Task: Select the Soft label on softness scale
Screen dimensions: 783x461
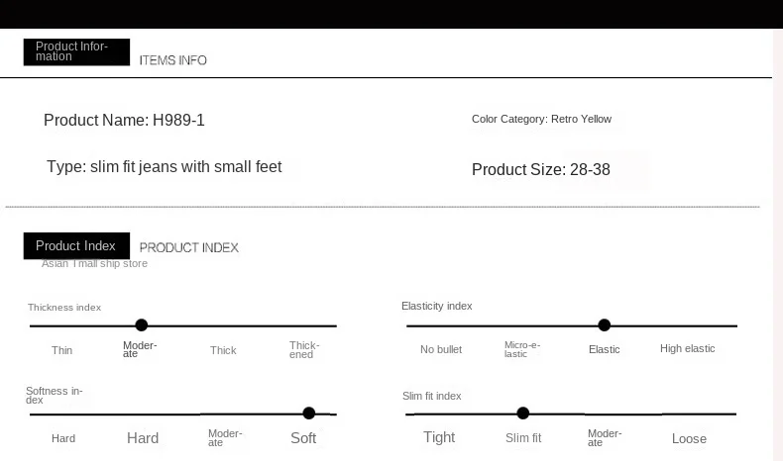Action: [303, 437]
